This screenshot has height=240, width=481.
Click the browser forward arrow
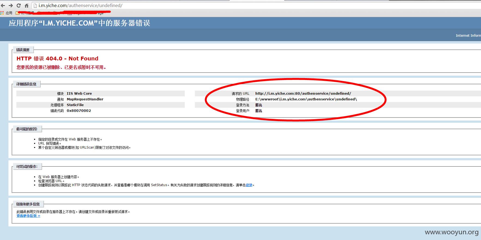(x=11, y=5)
